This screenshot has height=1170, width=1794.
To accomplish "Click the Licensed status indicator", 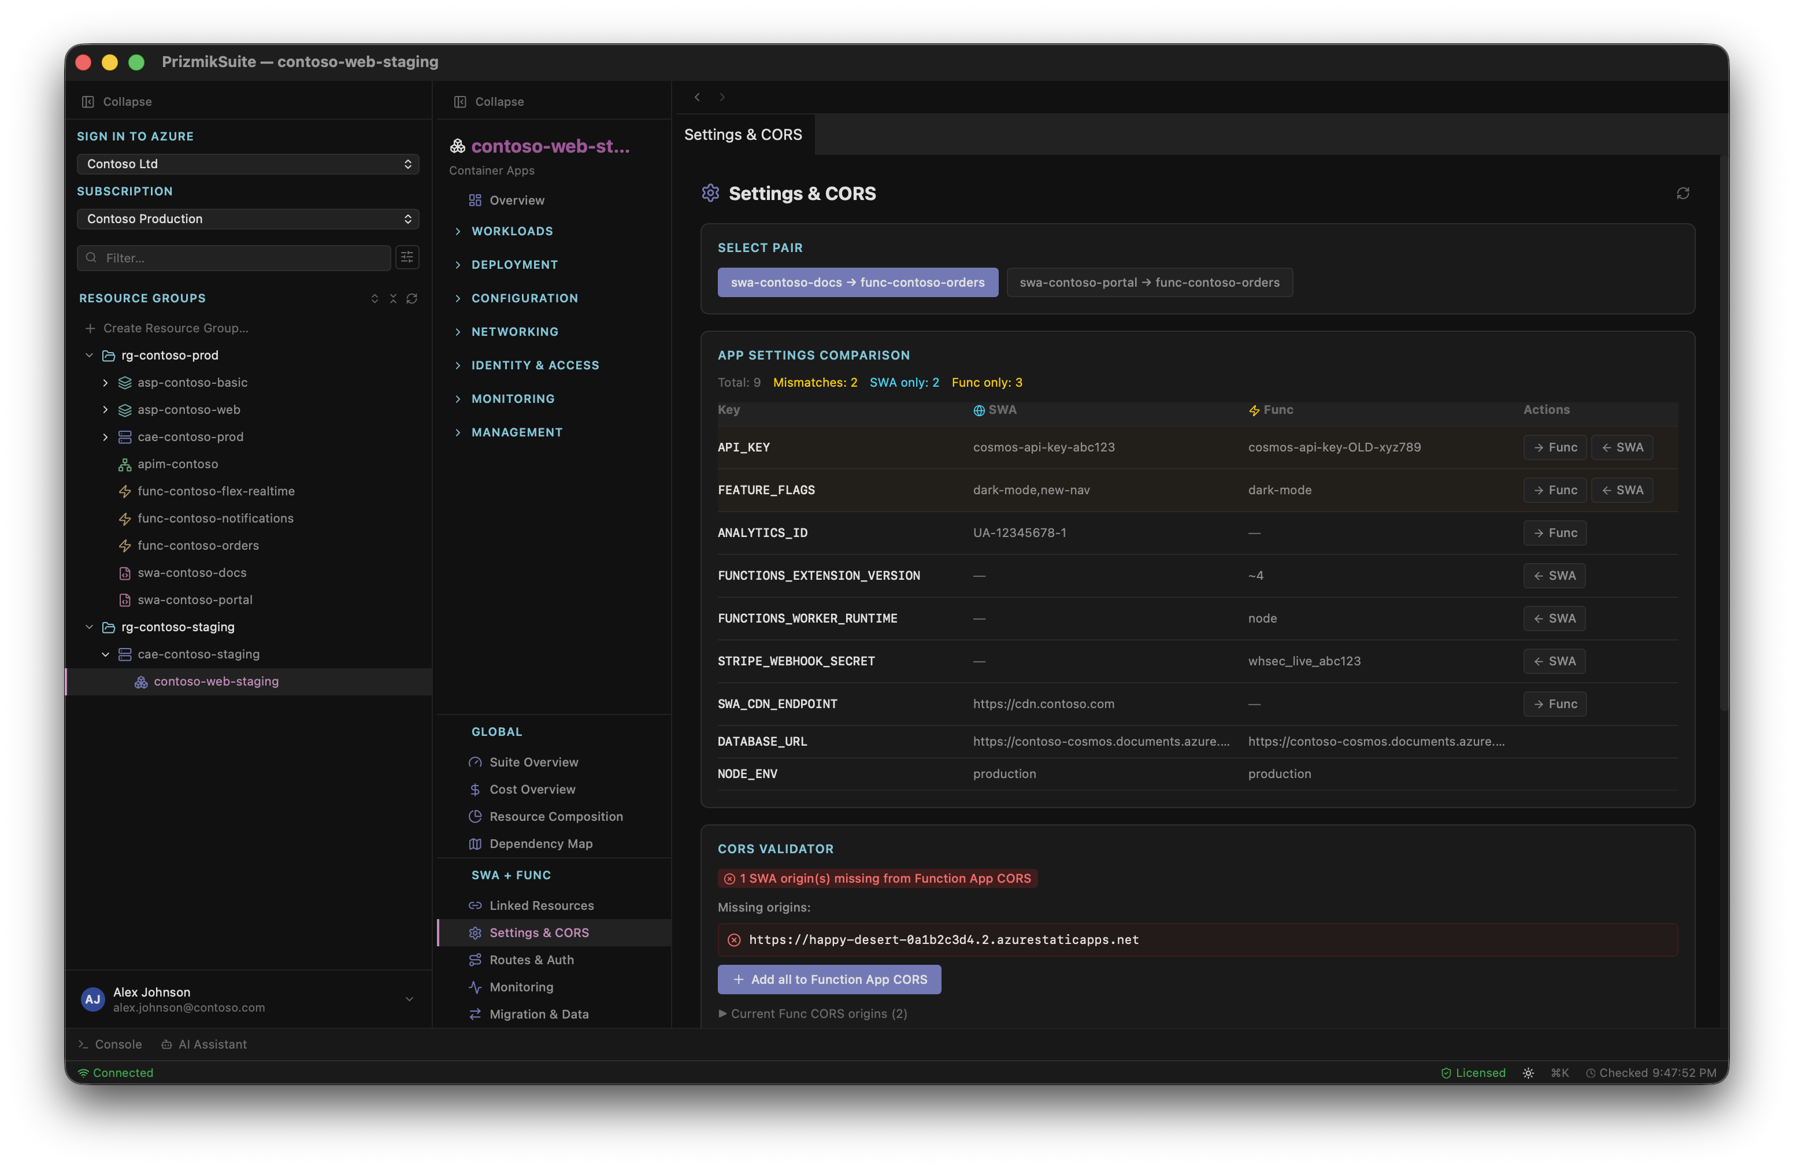I will pyautogui.click(x=1473, y=1073).
